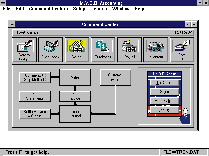Open the Setup menu
Viewport: 209px width, 156px height.
click(x=79, y=9)
